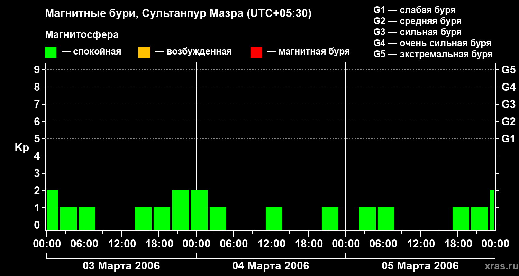
Task: Click the Kp 1 bar at 21:00 on 04 Марта
Action: [x=330, y=219]
